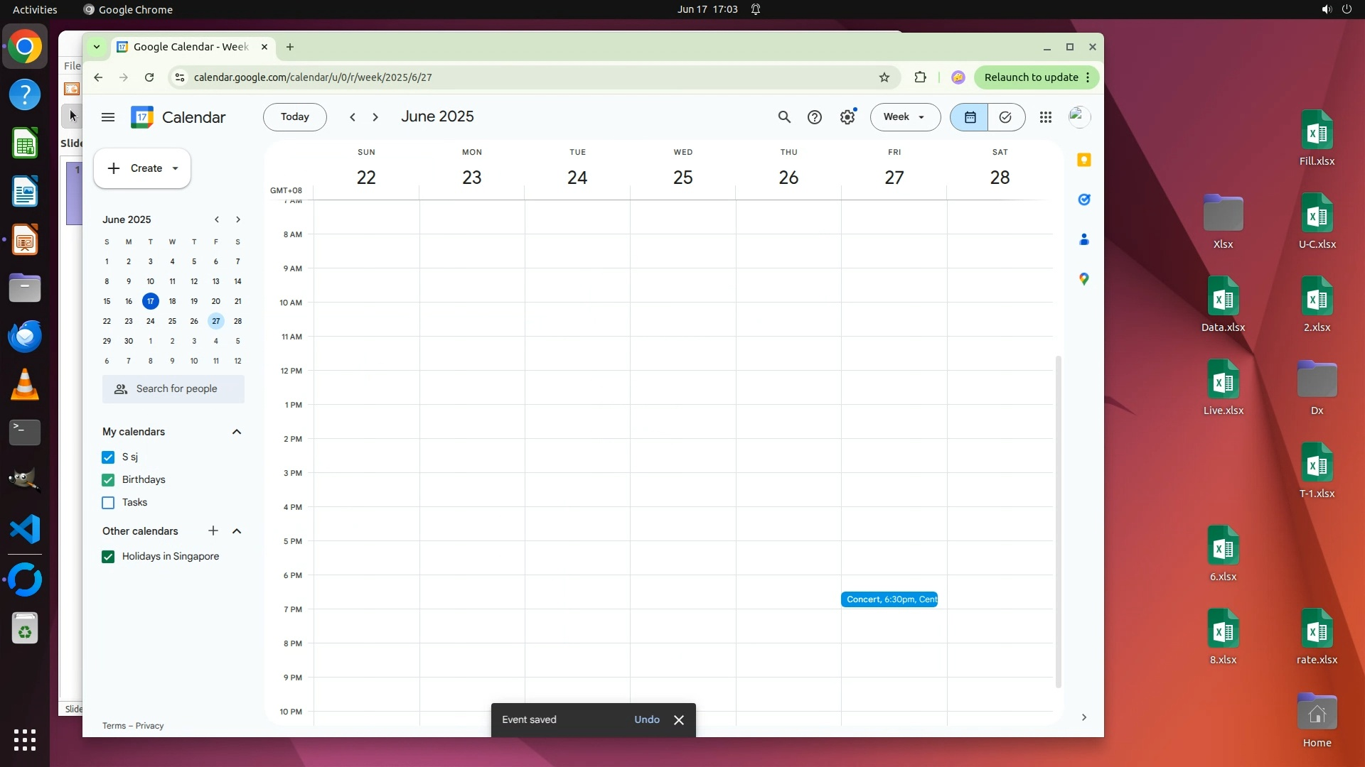Open the Week view dropdown
The height and width of the screenshot is (767, 1365).
pyautogui.click(x=904, y=117)
